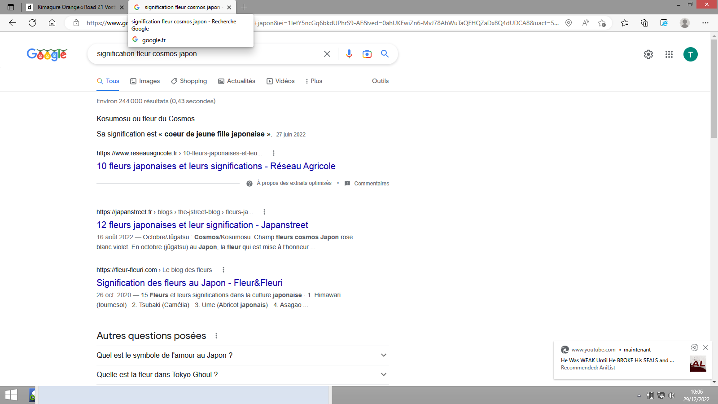This screenshot has width=718, height=404.
Task: Refresh the current page
Action: pyautogui.click(x=32, y=23)
